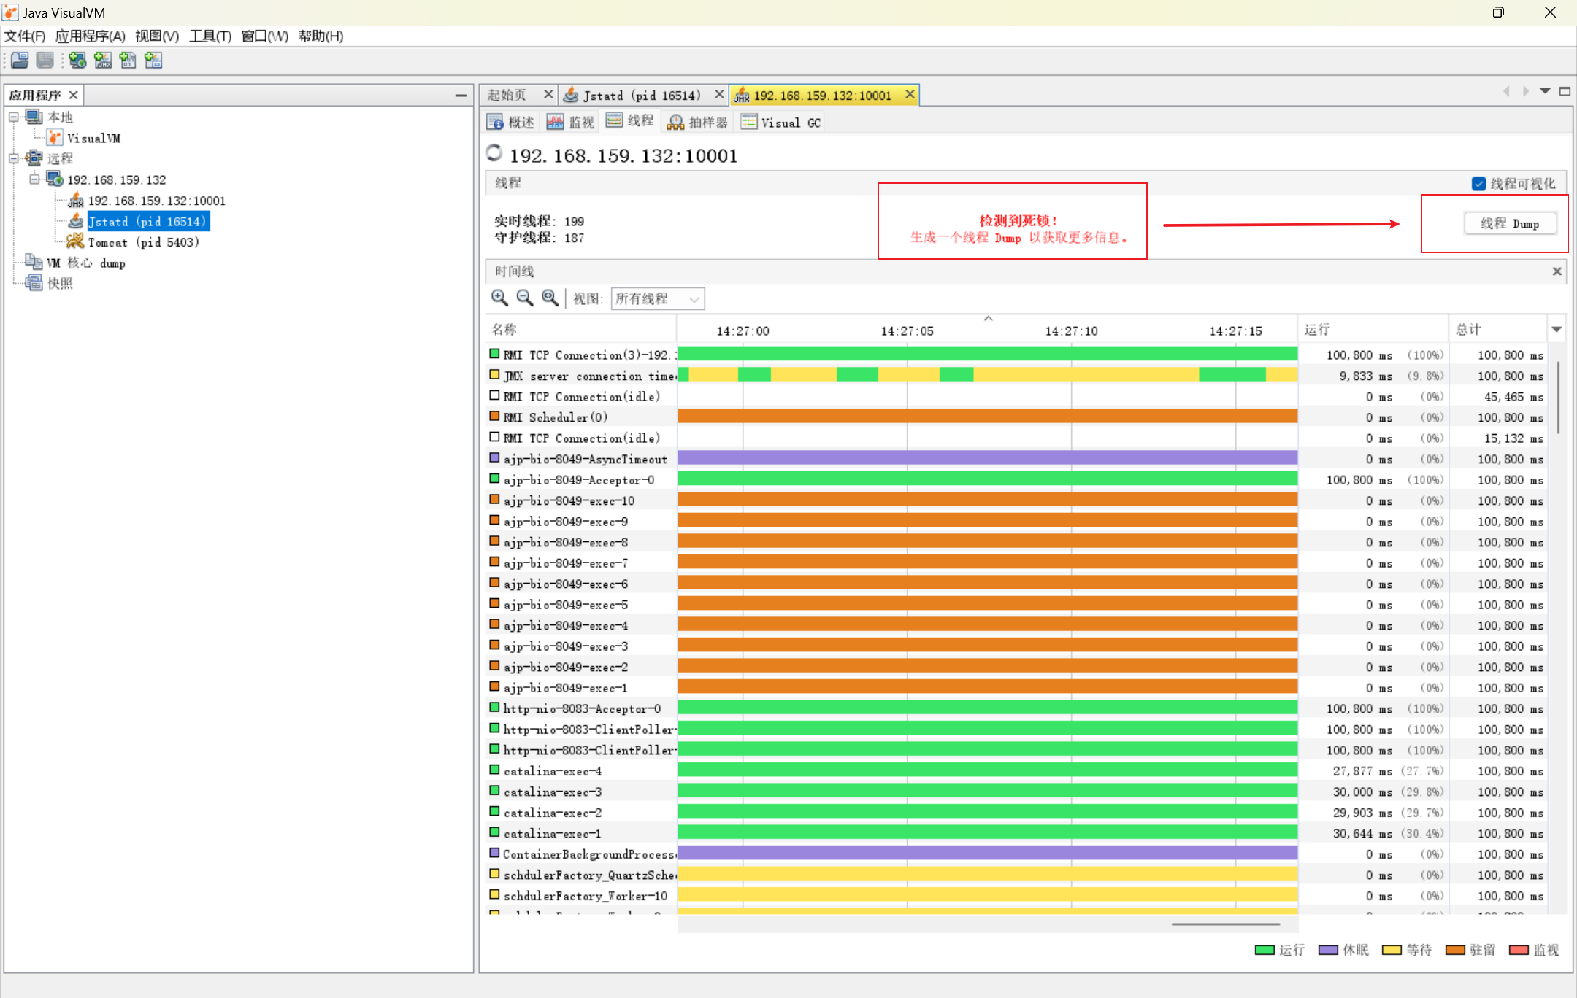Collapse the 远程 tree node
Image resolution: width=1577 pixels, height=998 pixels.
[14, 158]
